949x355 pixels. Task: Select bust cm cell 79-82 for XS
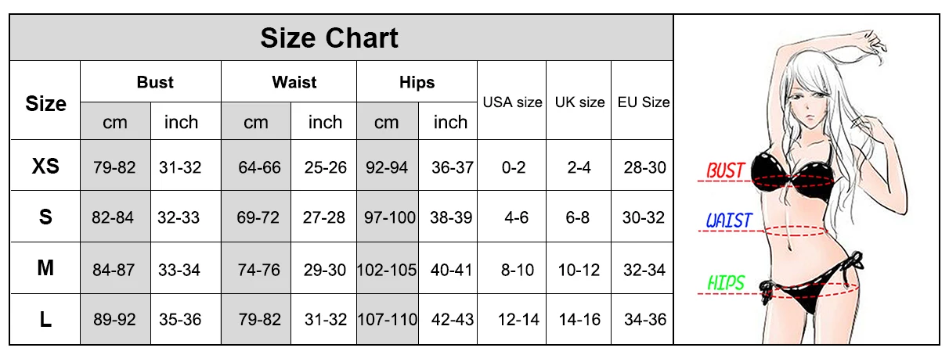114,167
